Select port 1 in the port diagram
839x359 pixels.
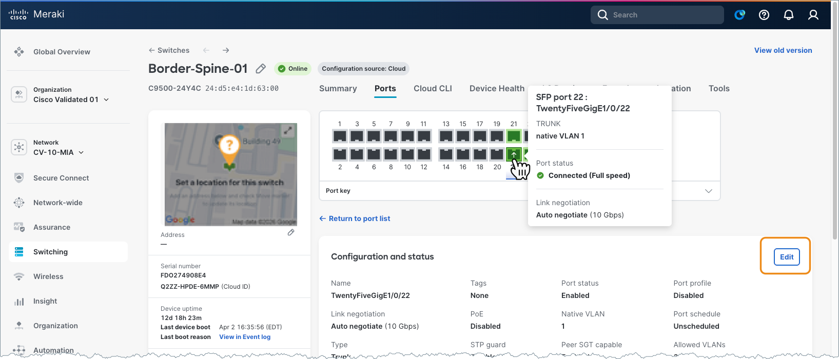click(340, 136)
